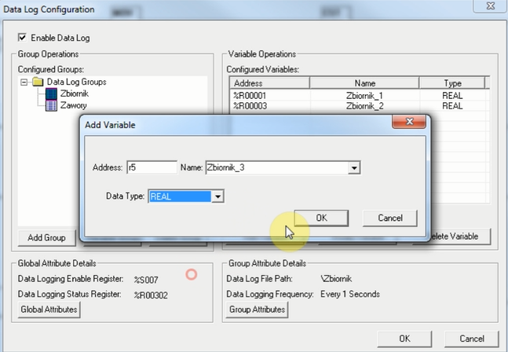Toggle the Enable Data Log checkbox
This screenshot has width=508, height=352.
tap(22, 38)
